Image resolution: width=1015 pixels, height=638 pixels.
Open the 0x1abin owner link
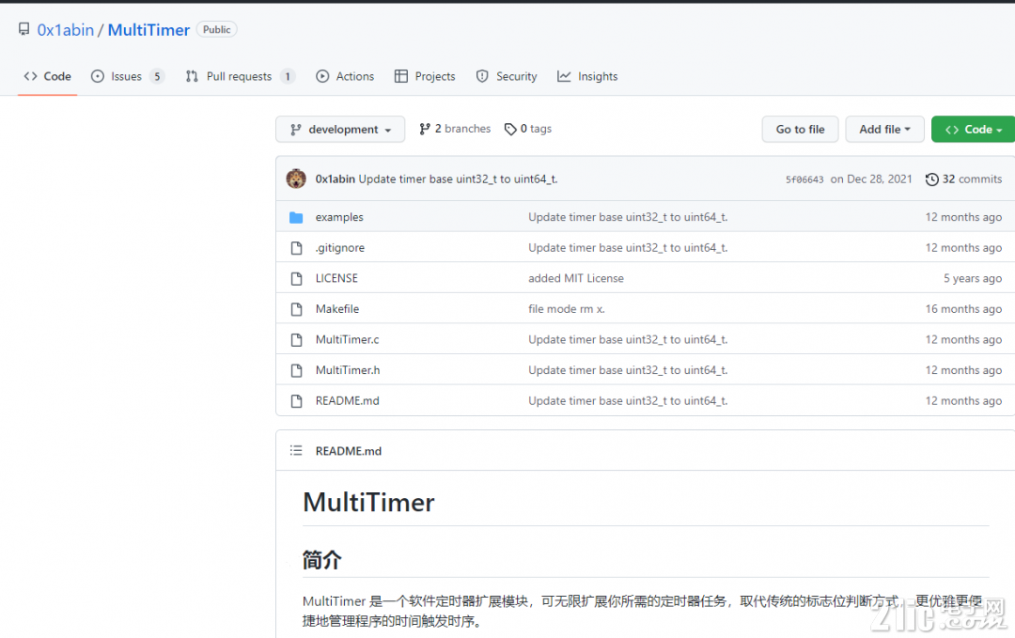point(66,30)
